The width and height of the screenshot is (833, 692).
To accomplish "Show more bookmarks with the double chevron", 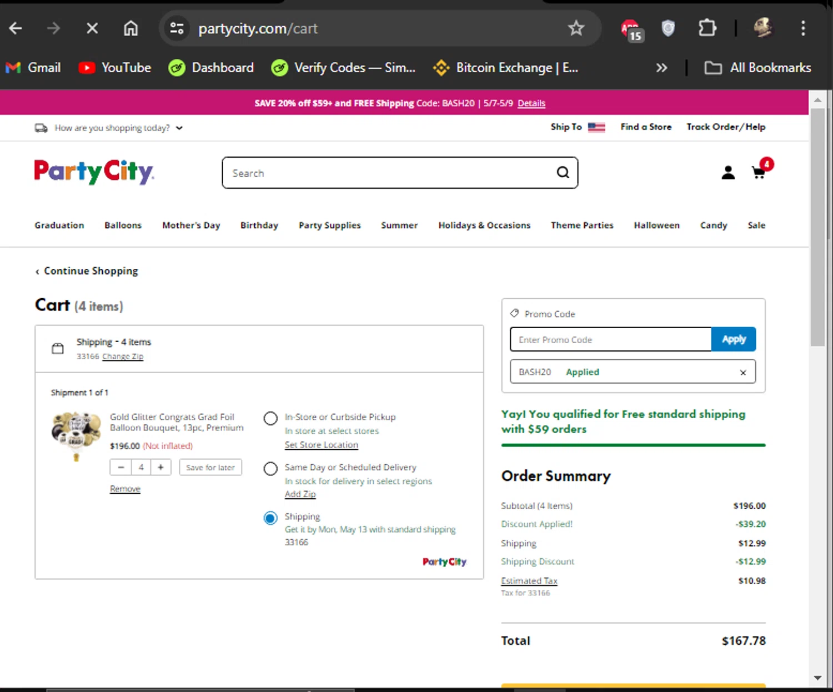I will 661,68.
